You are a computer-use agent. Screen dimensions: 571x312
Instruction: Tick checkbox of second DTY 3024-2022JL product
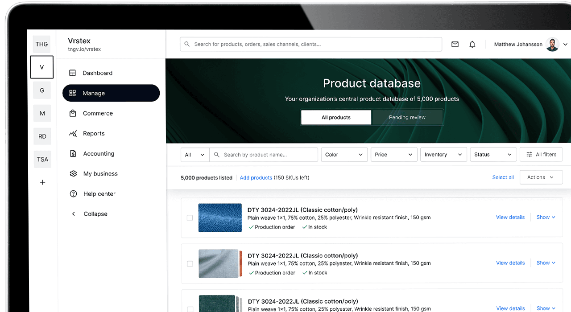[x=190, y=264]
